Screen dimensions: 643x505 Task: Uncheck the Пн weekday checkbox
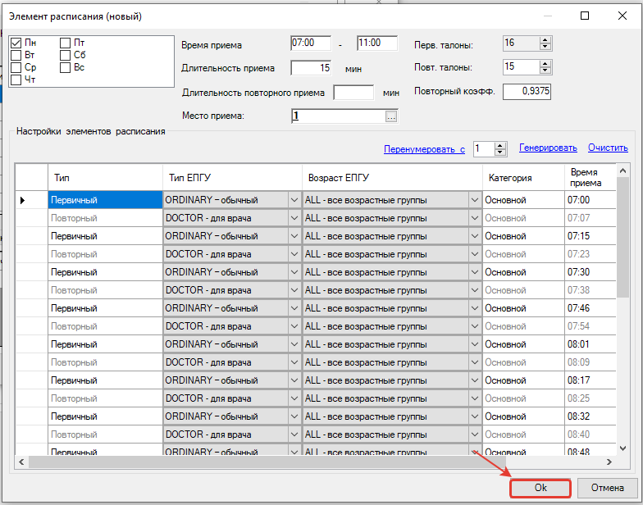16,43
